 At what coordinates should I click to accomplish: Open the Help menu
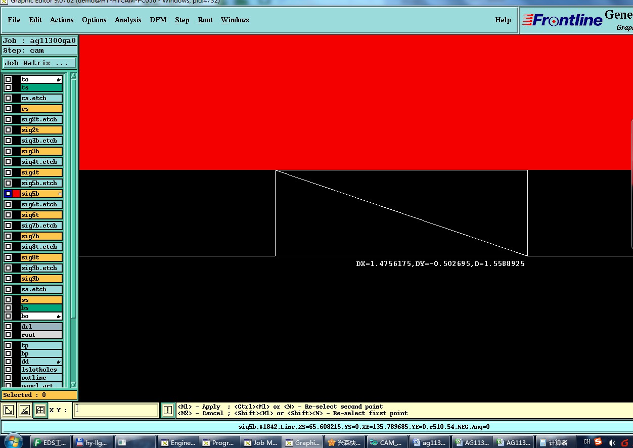(503, 20)
